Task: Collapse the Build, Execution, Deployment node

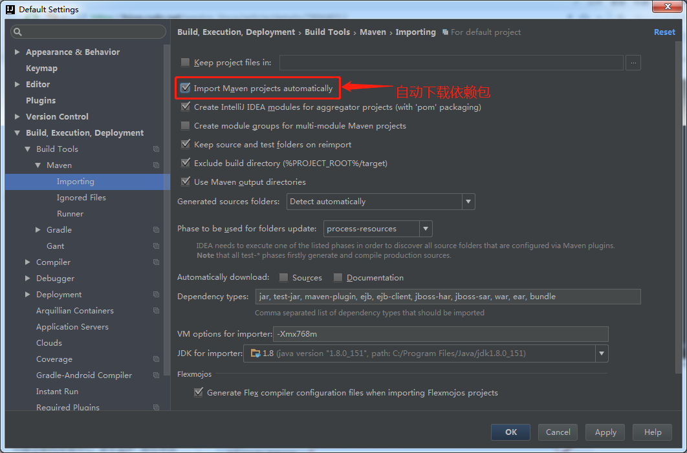Action: (17, 133)
